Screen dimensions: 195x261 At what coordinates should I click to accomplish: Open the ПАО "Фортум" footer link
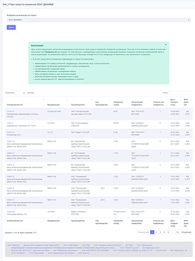pos(14,245)
